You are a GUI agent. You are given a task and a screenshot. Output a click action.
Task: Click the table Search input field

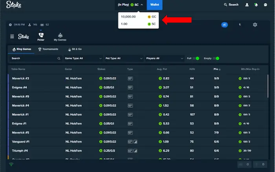(x=35, y=58)
